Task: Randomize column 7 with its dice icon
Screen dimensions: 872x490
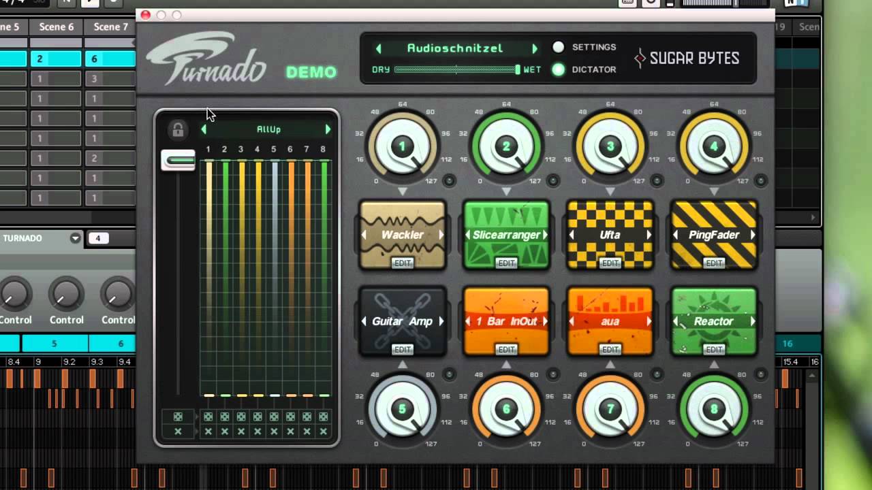Action: point(307,416)
